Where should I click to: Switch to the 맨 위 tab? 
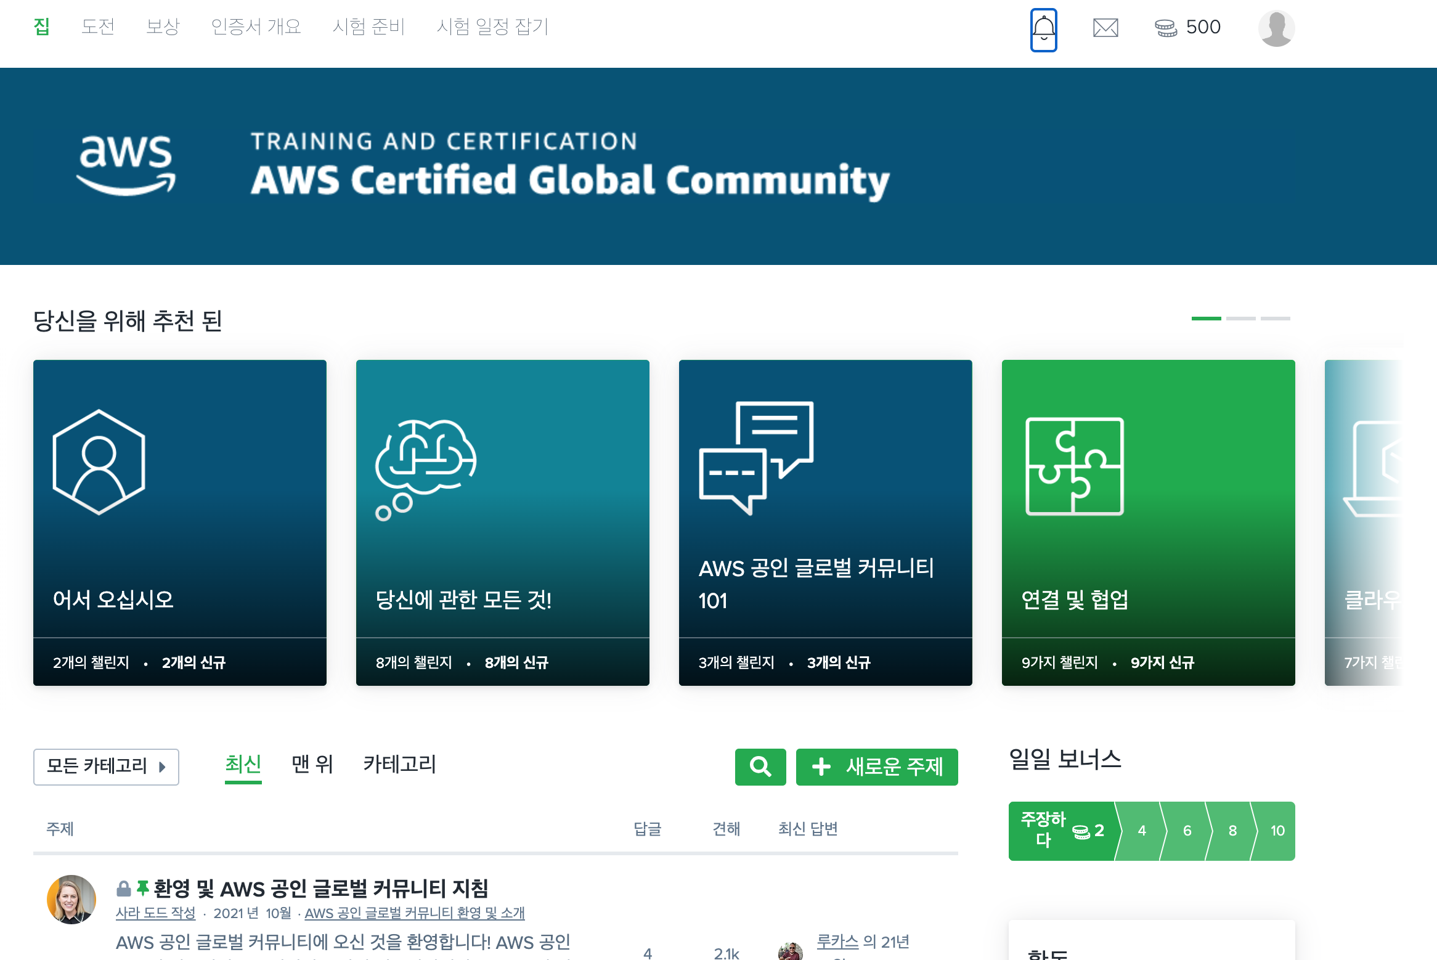312,765
